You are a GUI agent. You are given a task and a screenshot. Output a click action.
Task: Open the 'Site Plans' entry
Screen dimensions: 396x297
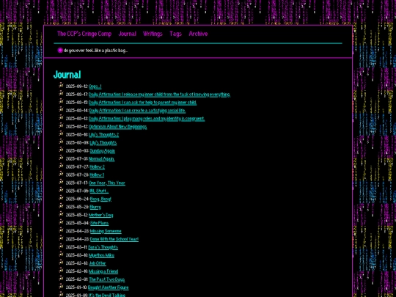point(99,223)
